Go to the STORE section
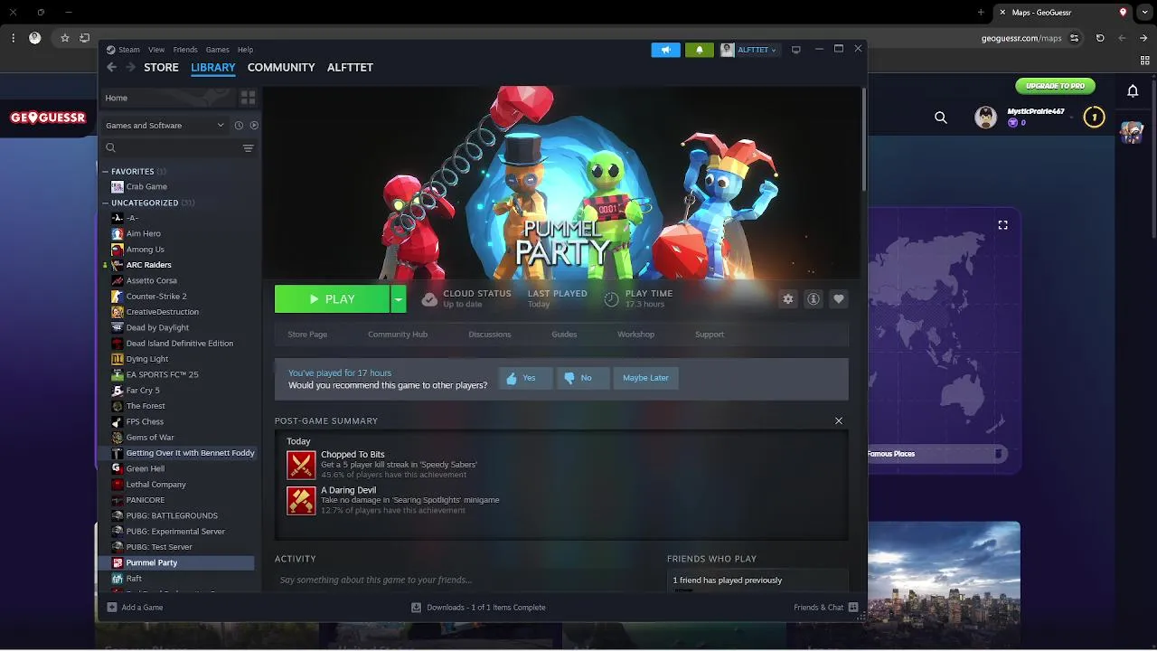1157x651 pixels. 161,67
